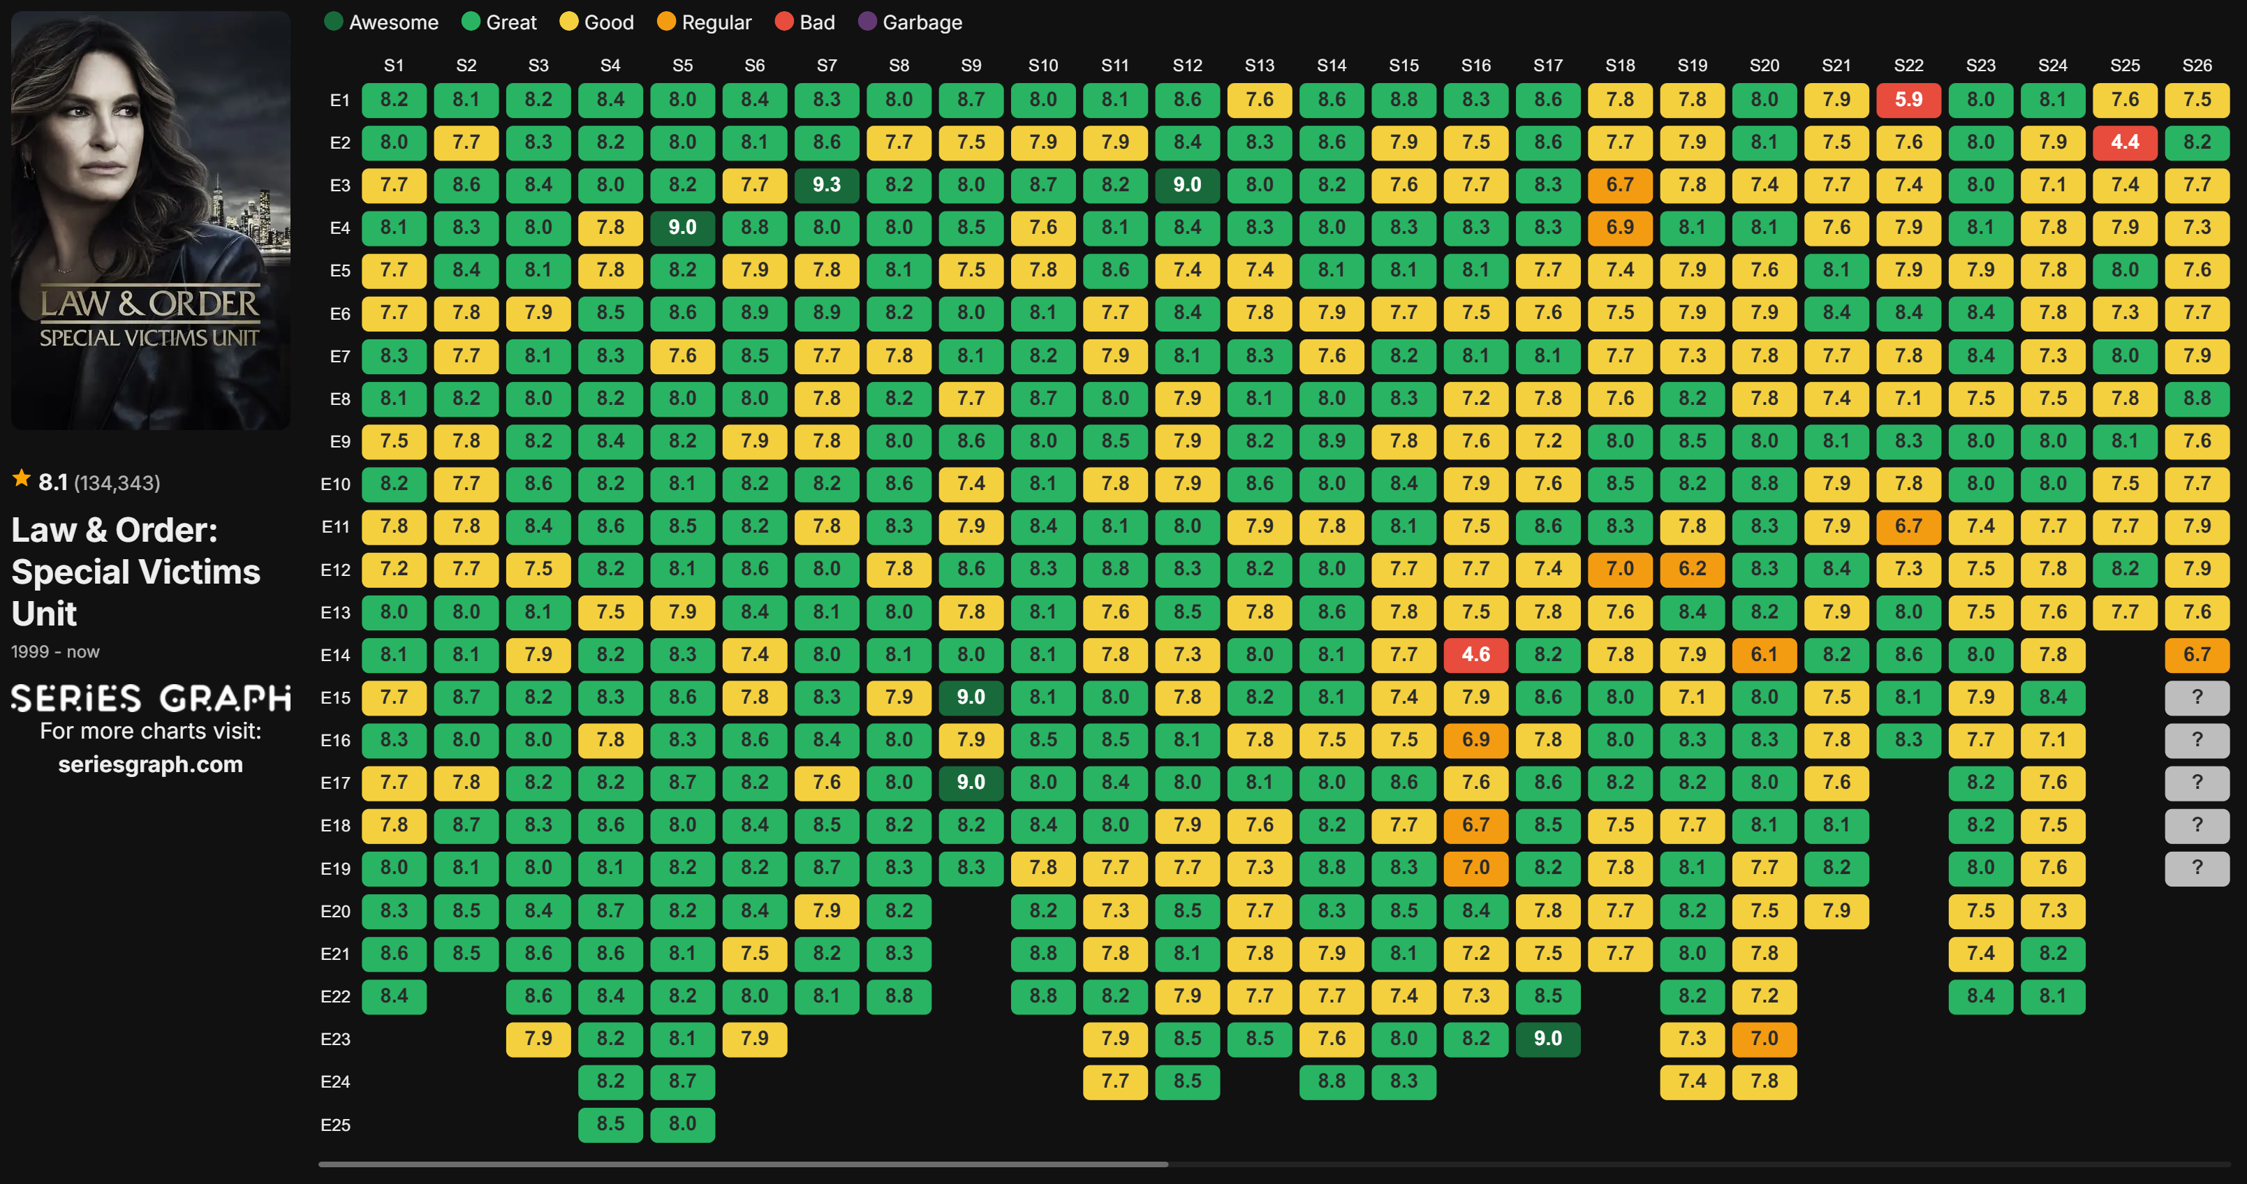The width and height of the screenshot is (2247, 1184).
Task: Open the seriesgraph.com link
Action: coord(150,764)
